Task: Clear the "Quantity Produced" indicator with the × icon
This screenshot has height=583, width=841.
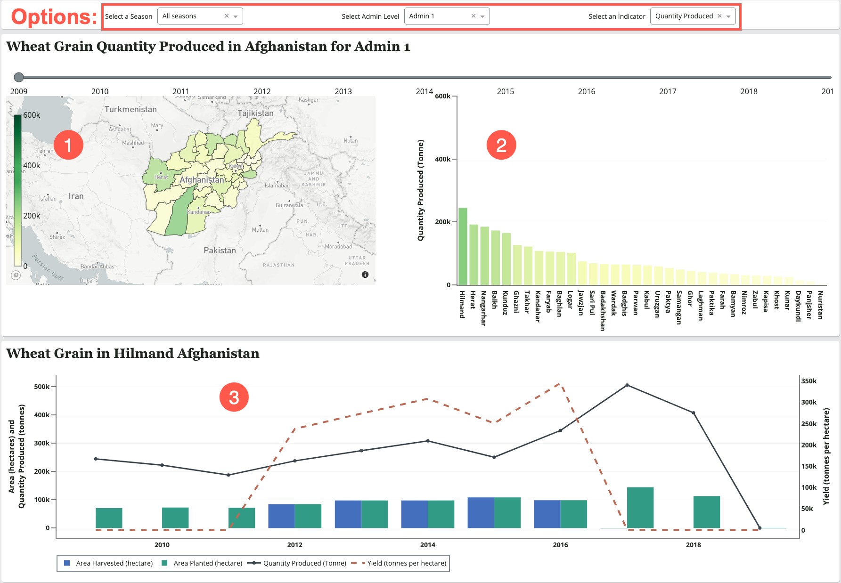Action: pyautogui.click(x=719, y=16)
